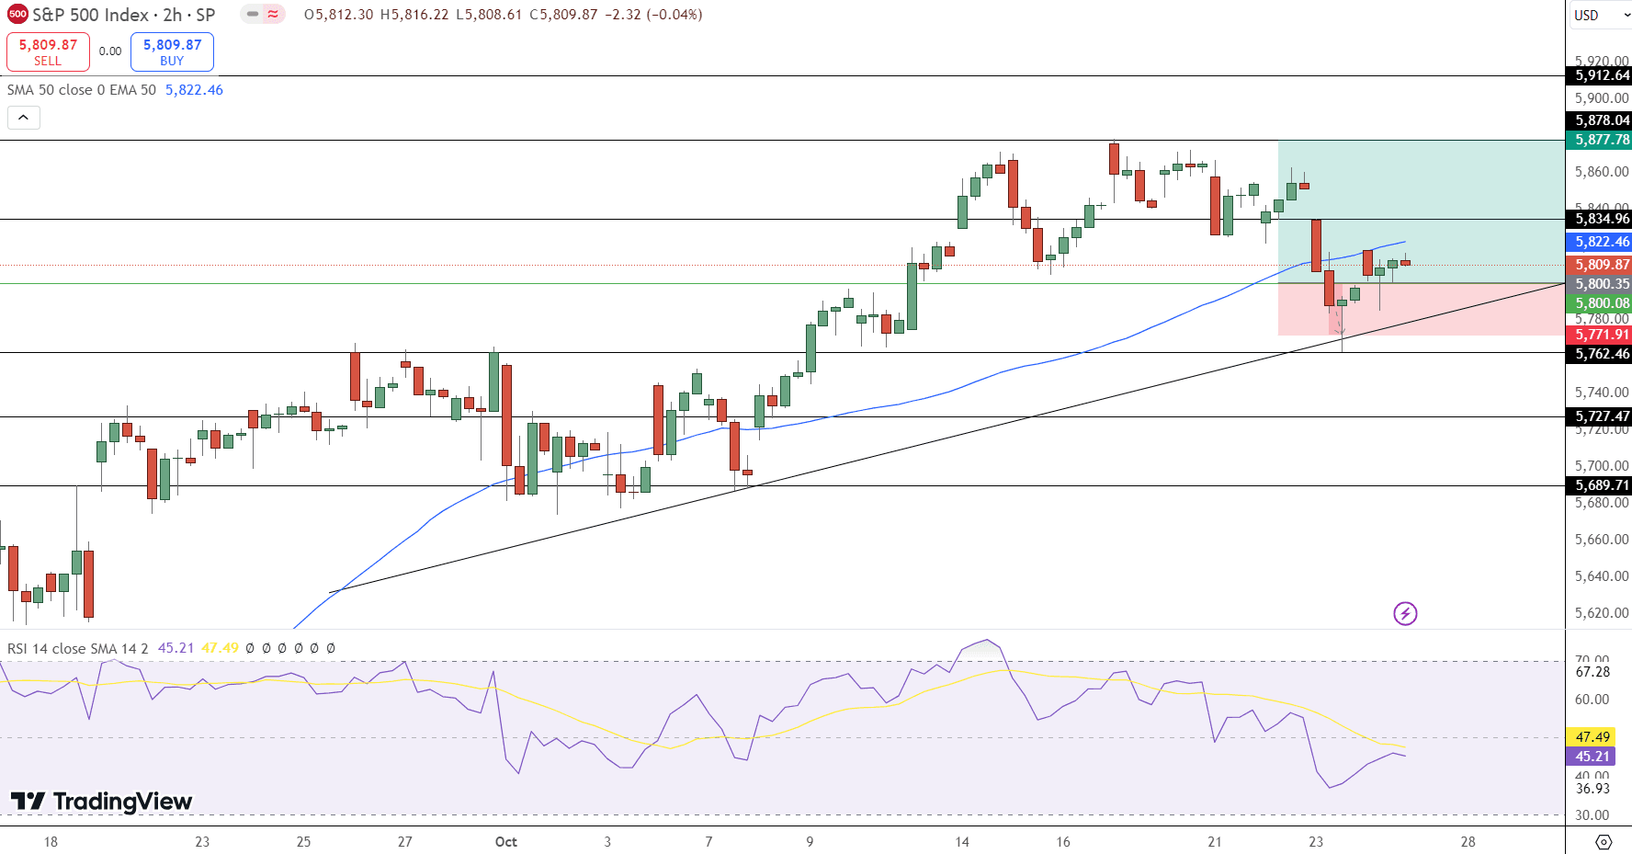Click the 14 date on time axis
The width and height of the screenshot is (1632, 854).
(x=962, y=842)
